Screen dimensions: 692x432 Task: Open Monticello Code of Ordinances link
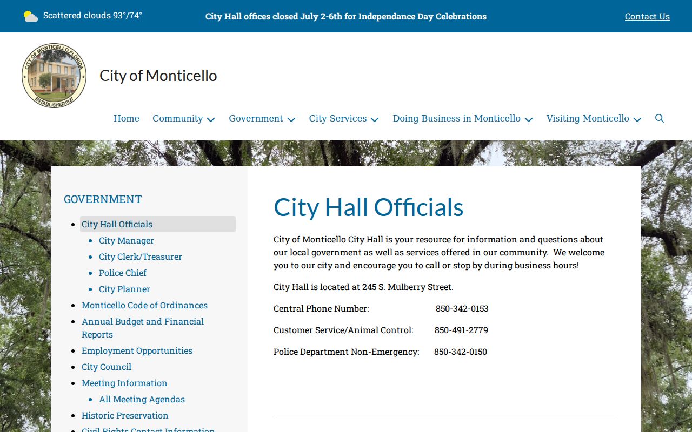(x=144, y=305)
